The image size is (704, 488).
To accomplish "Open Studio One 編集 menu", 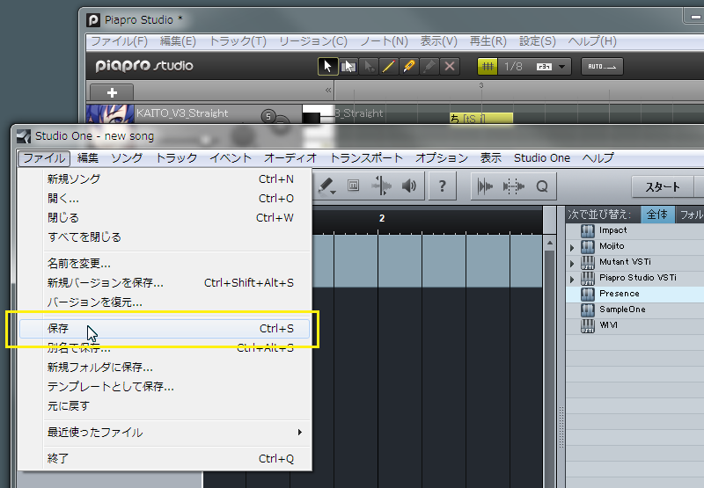I will (x=87, y=158).
